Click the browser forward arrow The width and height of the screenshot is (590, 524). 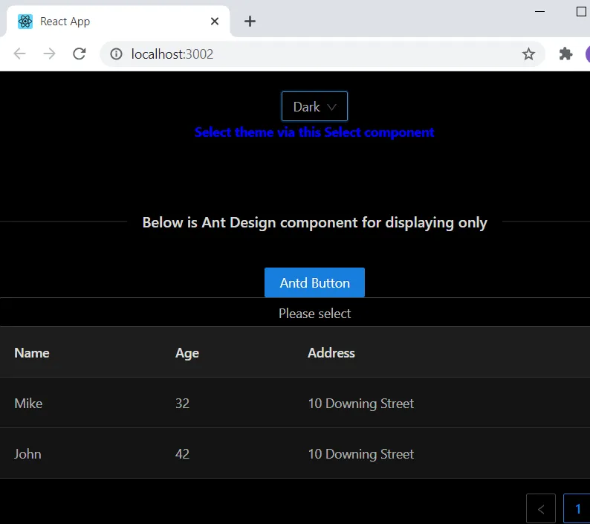49,54
